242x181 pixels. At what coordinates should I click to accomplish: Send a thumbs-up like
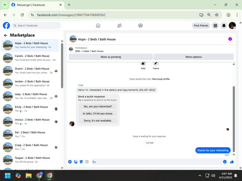click(232, 162)
